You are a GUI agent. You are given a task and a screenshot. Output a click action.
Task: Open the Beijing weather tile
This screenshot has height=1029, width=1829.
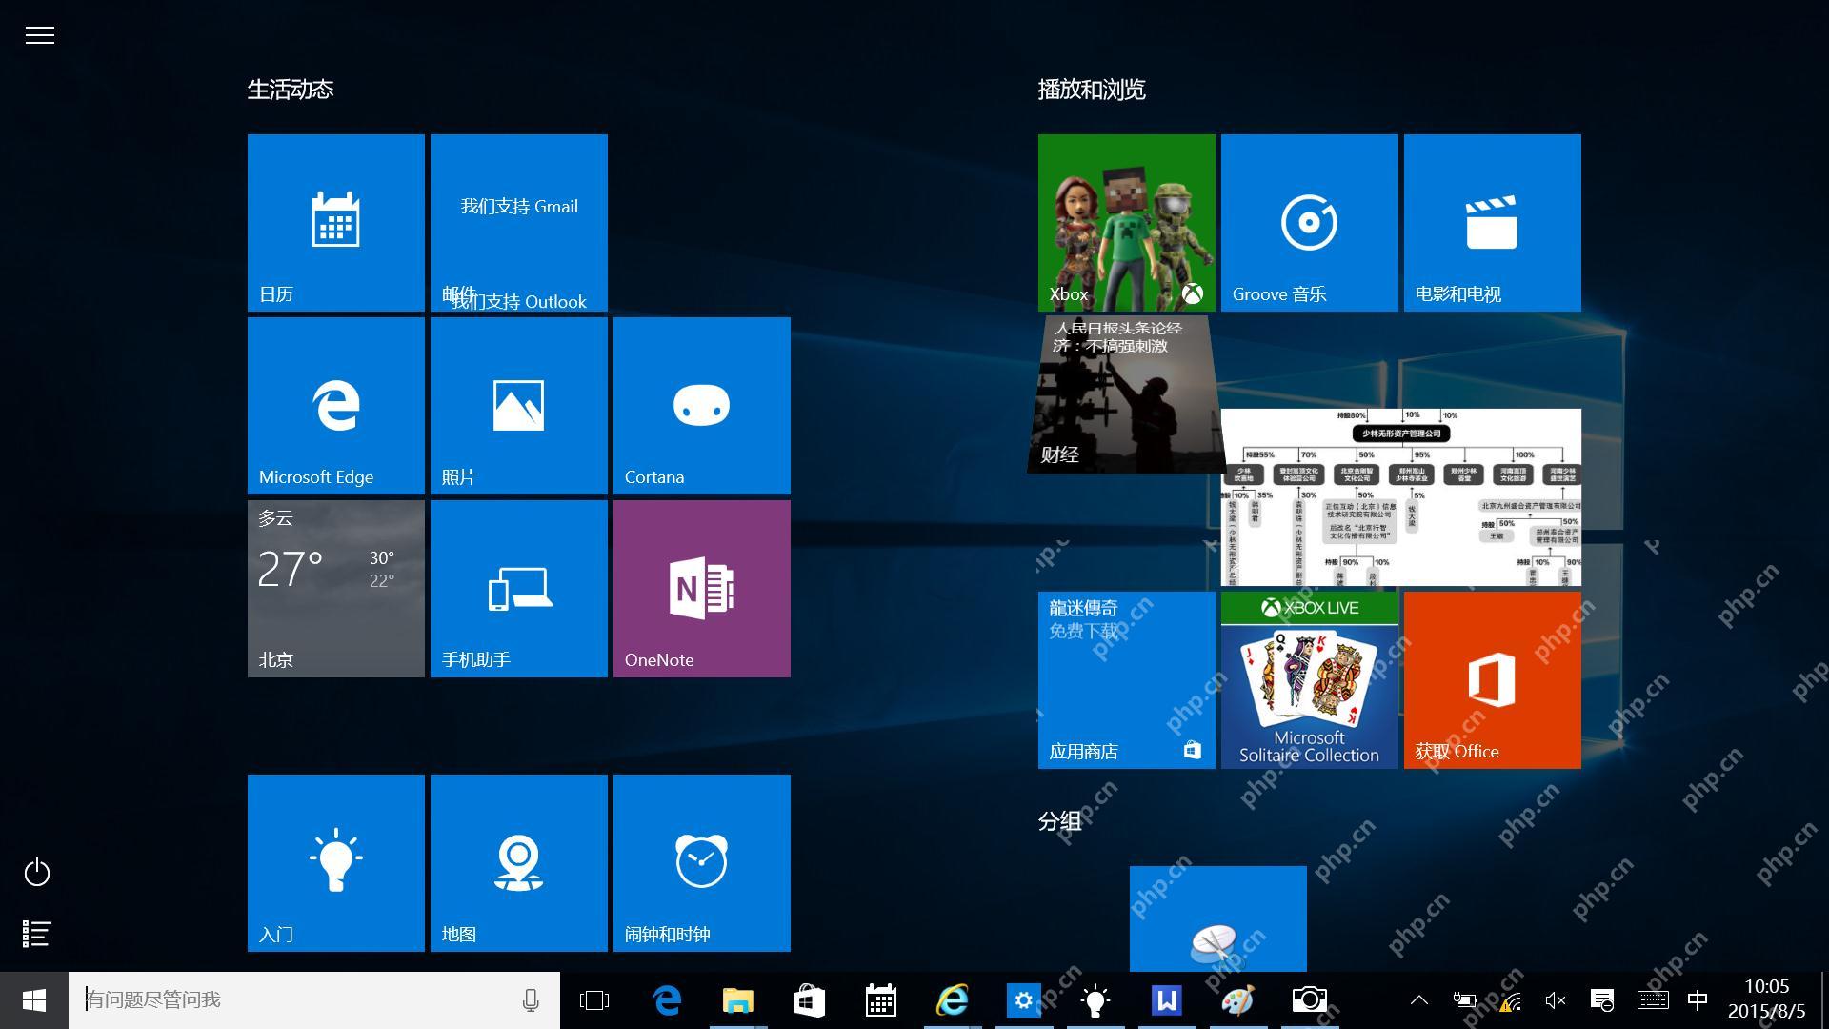[336, 589]
